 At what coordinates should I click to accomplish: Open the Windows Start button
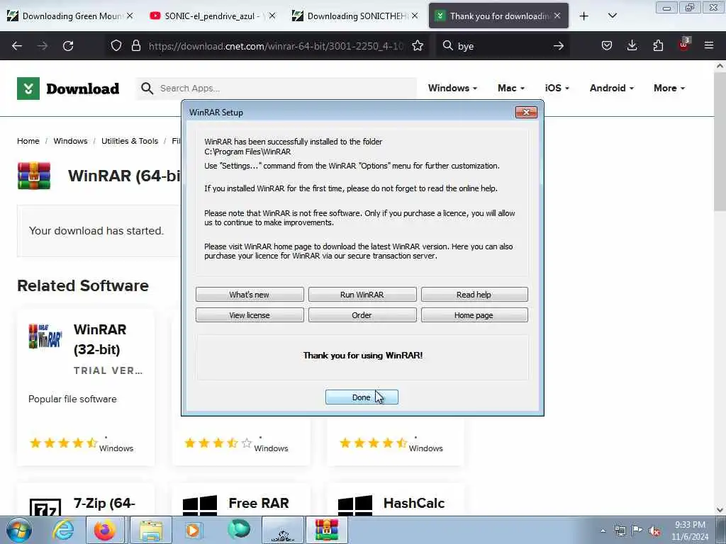point(19,530)
